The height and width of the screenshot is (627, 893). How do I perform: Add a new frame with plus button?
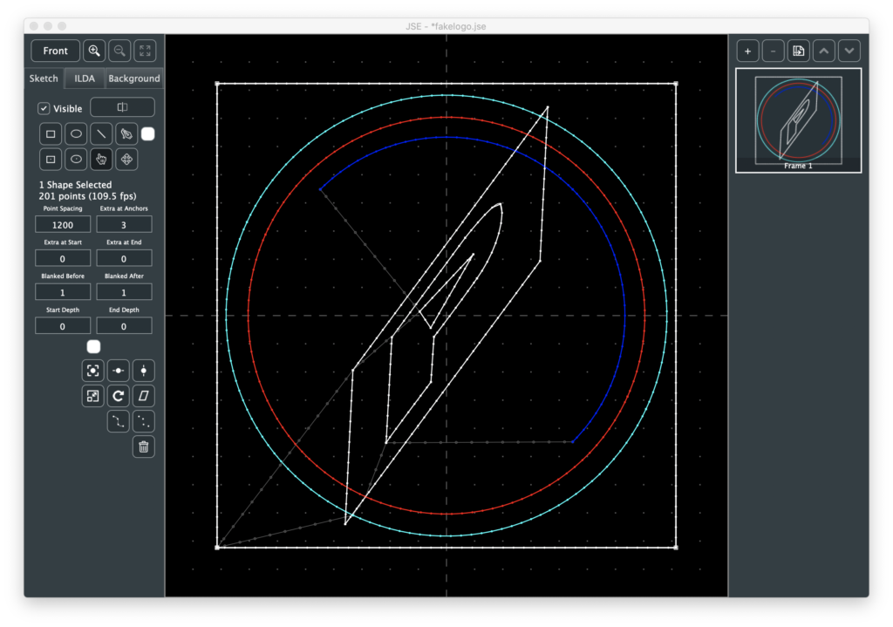coord(747,51)
